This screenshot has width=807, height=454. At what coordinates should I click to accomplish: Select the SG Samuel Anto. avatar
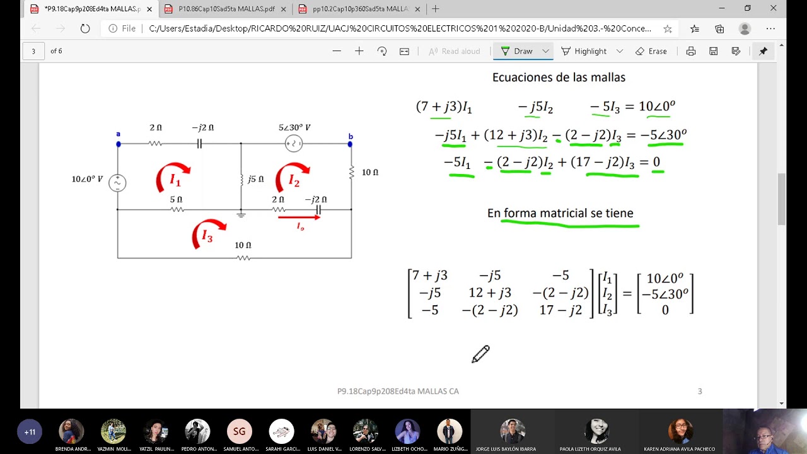(x=240, y=431)
